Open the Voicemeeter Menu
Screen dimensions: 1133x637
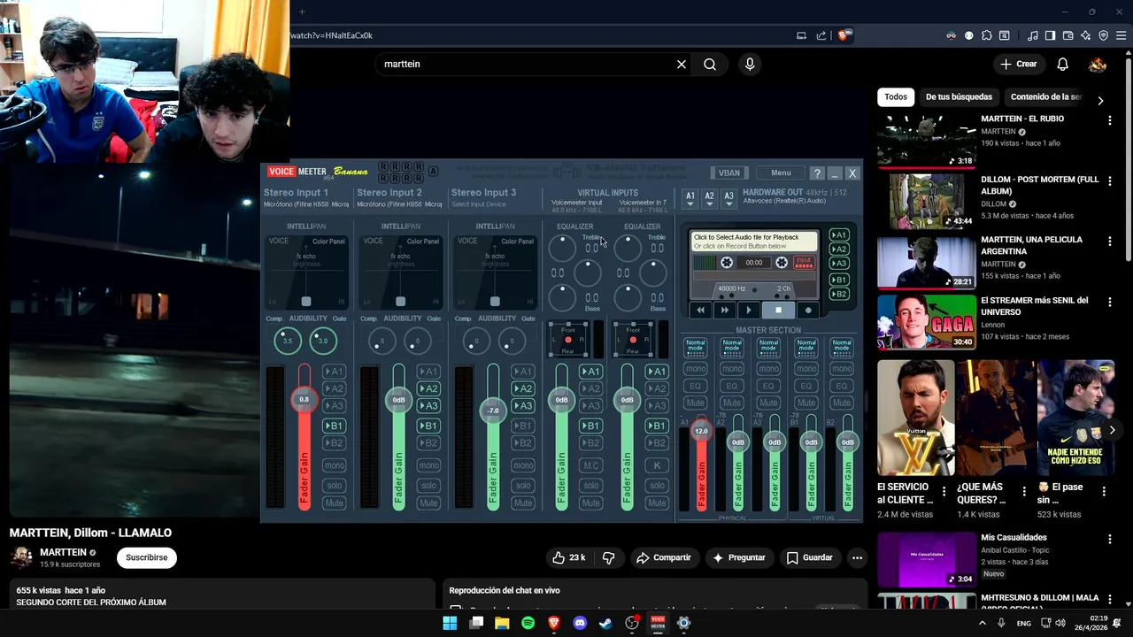(781, 173)
